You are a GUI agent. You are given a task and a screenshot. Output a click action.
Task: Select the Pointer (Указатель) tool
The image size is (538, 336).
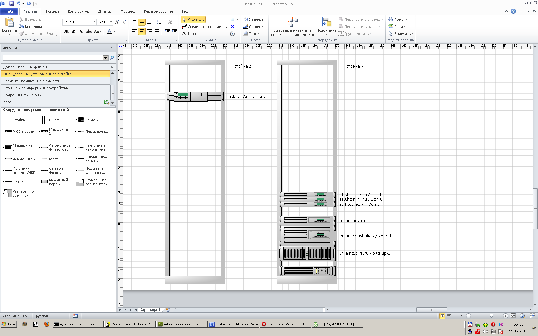tap(193, 20)
